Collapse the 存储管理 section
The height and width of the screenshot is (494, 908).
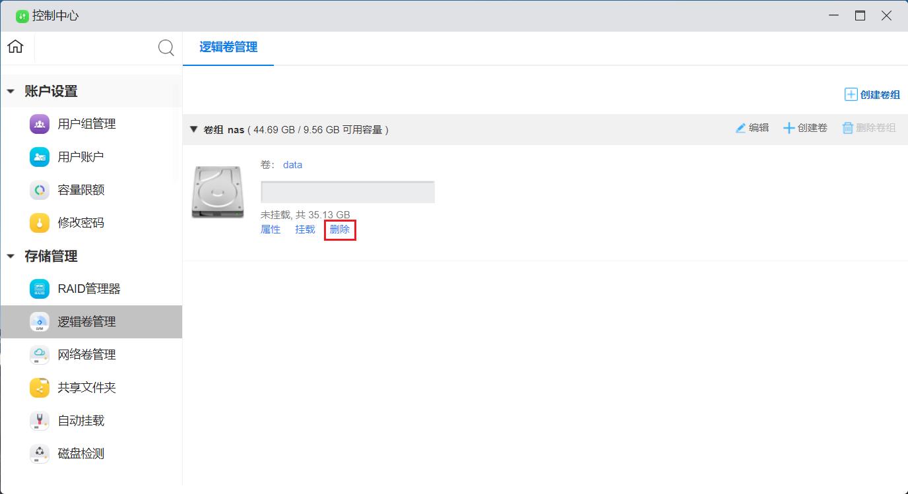[11, 257]
